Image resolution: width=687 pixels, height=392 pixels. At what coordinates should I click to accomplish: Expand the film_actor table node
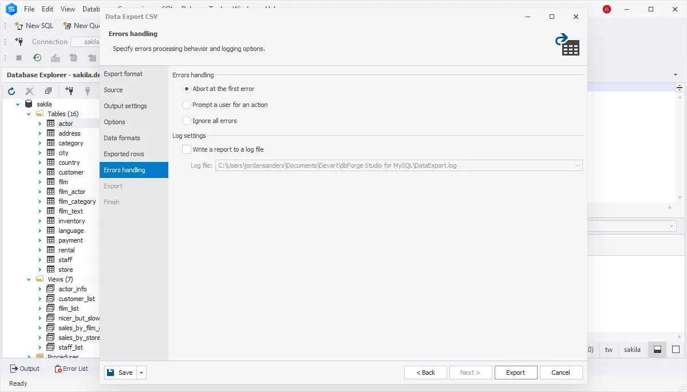(x=40, y=192)
